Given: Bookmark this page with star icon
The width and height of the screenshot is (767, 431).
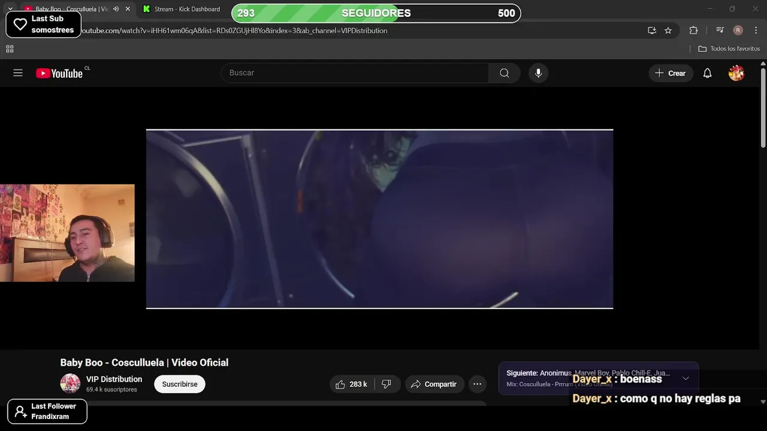Looking at the screenshot, I should [x=668, y=31].
